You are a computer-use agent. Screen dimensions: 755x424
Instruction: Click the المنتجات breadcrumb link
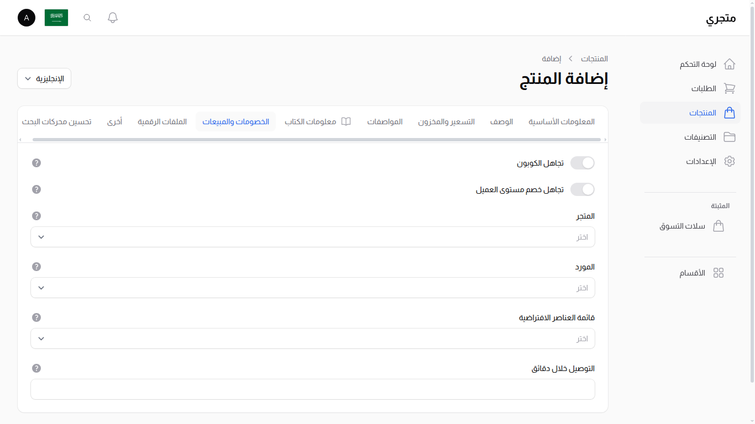(x=594, y=59)
